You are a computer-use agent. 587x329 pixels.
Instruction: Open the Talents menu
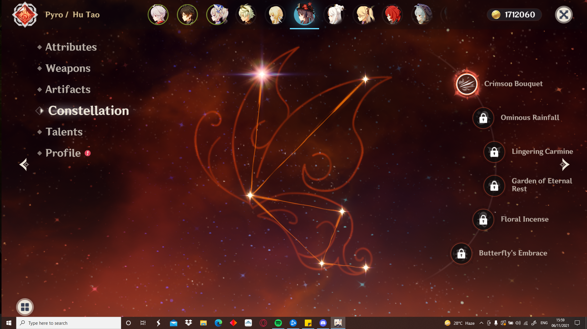coord(64,132)
